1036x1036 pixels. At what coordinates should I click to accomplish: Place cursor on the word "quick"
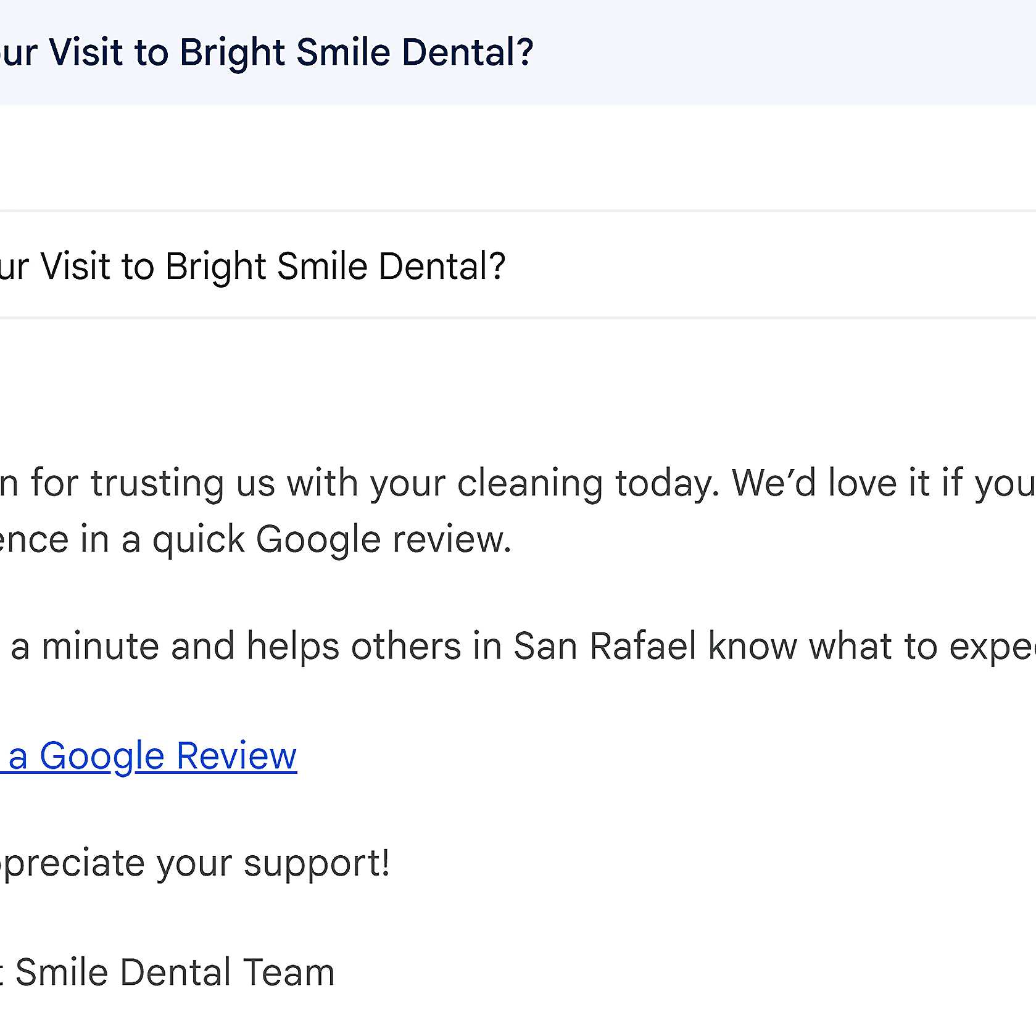pos(198,540)
